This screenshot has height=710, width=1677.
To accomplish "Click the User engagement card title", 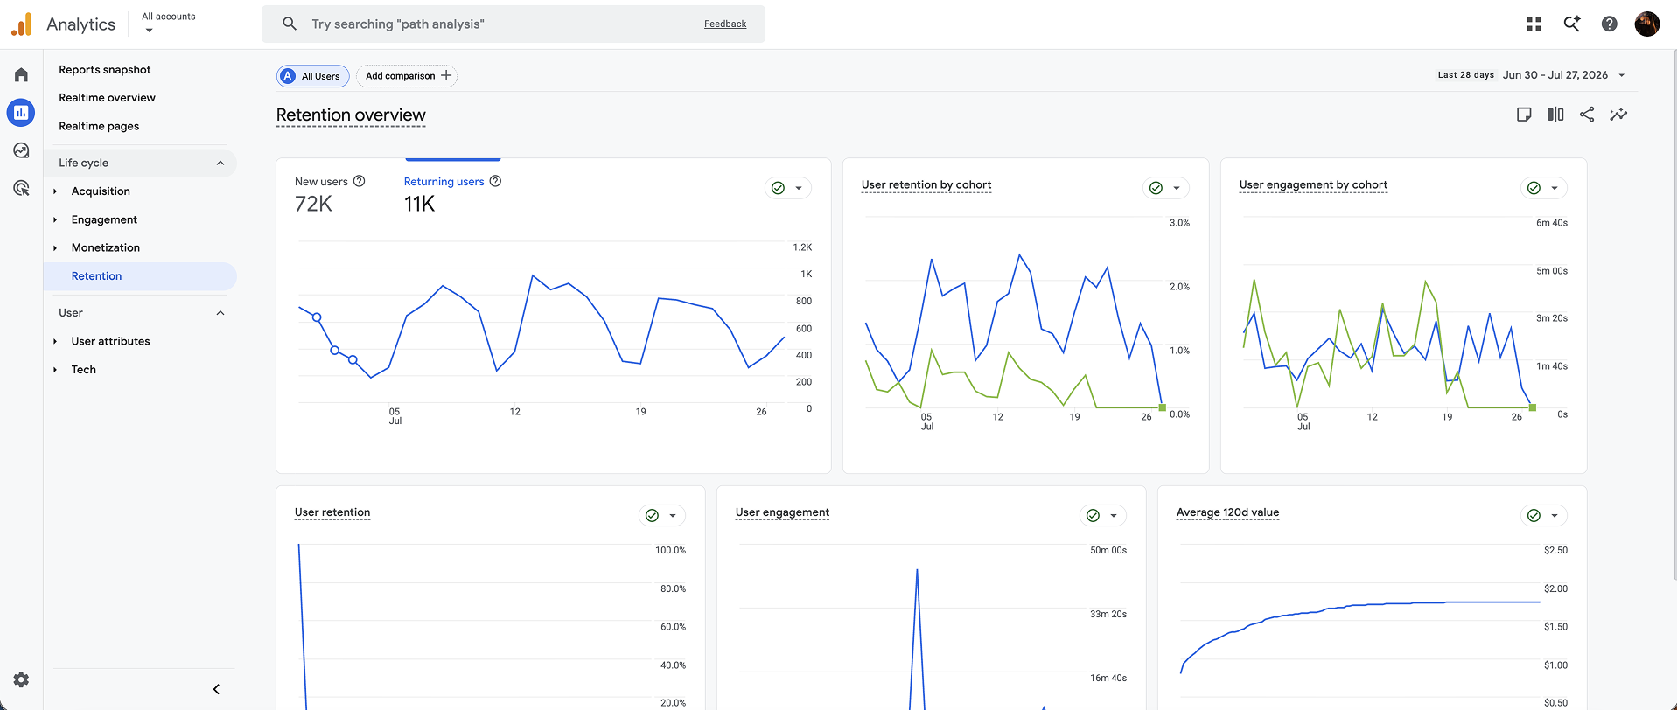I will (x=782, y=512).
